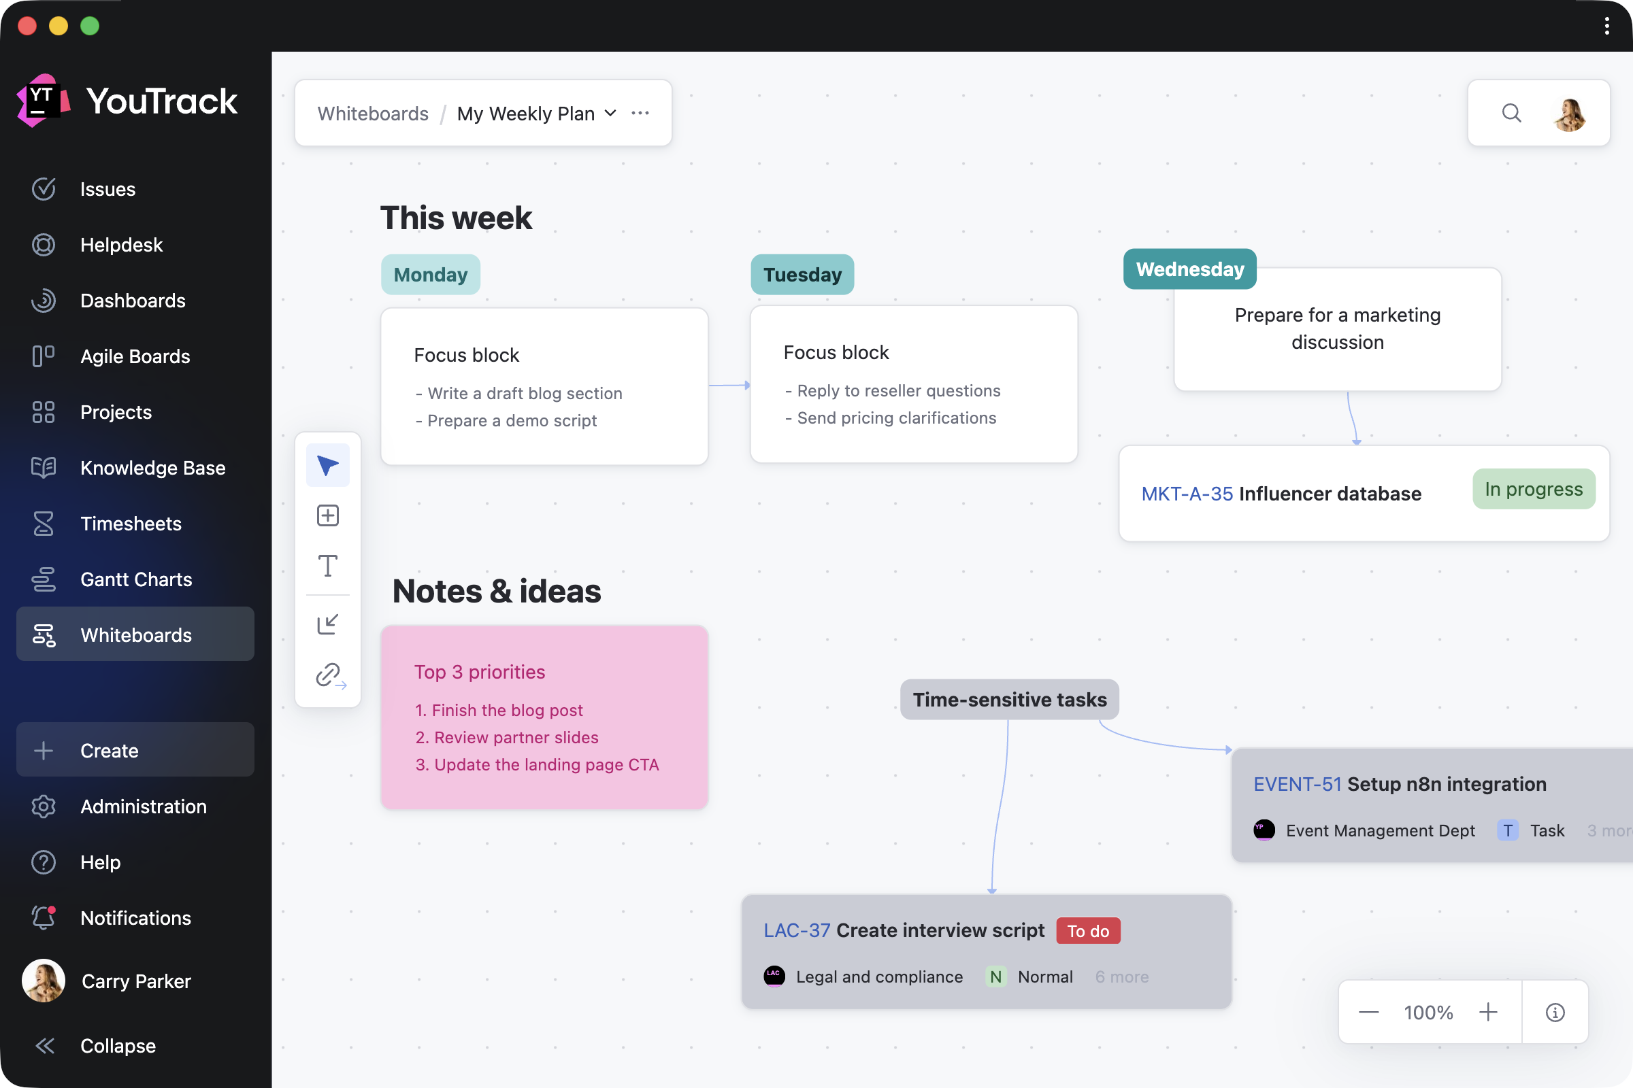The width and height of the screenshot is (1633, 1088).
Task: Open Knowledge Base from sidebar
Action: pyautogui.click(x=152, y=468)
